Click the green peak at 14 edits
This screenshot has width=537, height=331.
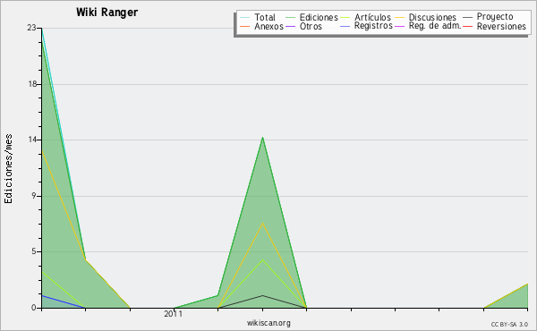(x=262, y=138)
